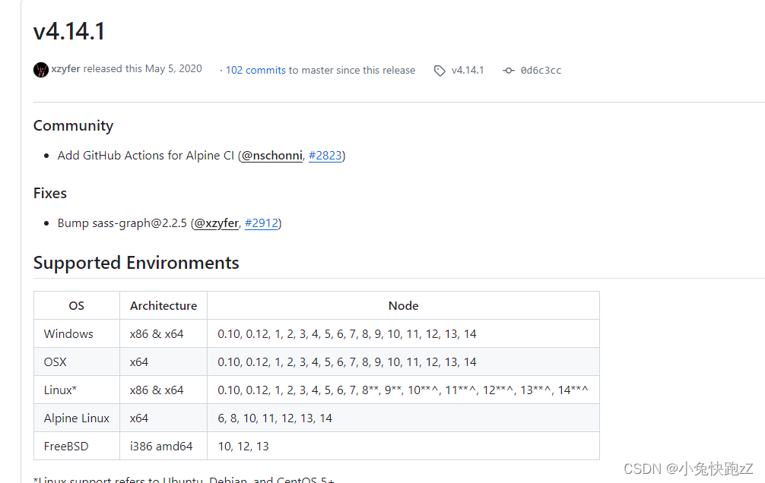Click the Linux support footnote text
This screenshot has width=765, height=483.
[x=184, y=480]
